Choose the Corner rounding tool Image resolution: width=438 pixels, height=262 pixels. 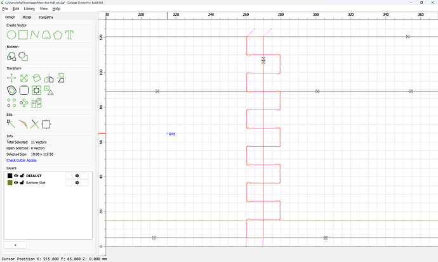tap(24, 90)
